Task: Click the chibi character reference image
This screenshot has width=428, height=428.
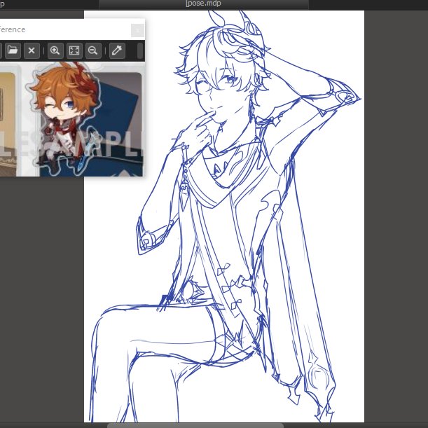Action: 71,119
